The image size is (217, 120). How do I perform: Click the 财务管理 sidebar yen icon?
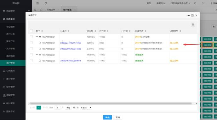[4, 87]
